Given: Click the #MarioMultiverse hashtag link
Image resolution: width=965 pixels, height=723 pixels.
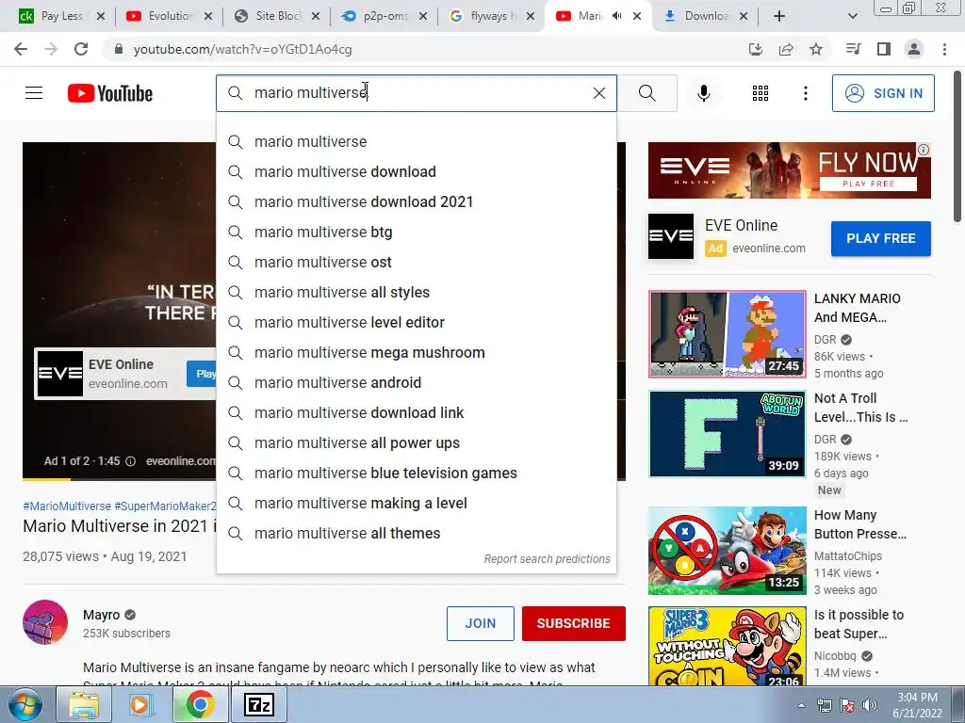Looking at the screenshot, I should (x=67, y=506).
